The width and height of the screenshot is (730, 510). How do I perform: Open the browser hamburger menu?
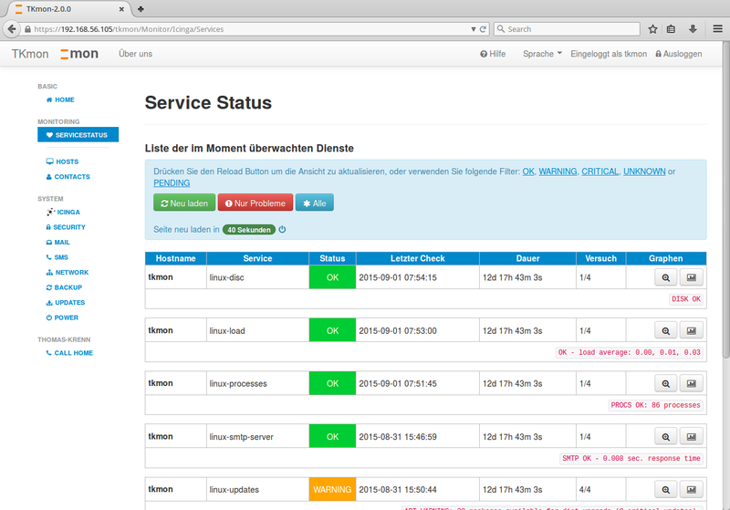click(718, 29)
